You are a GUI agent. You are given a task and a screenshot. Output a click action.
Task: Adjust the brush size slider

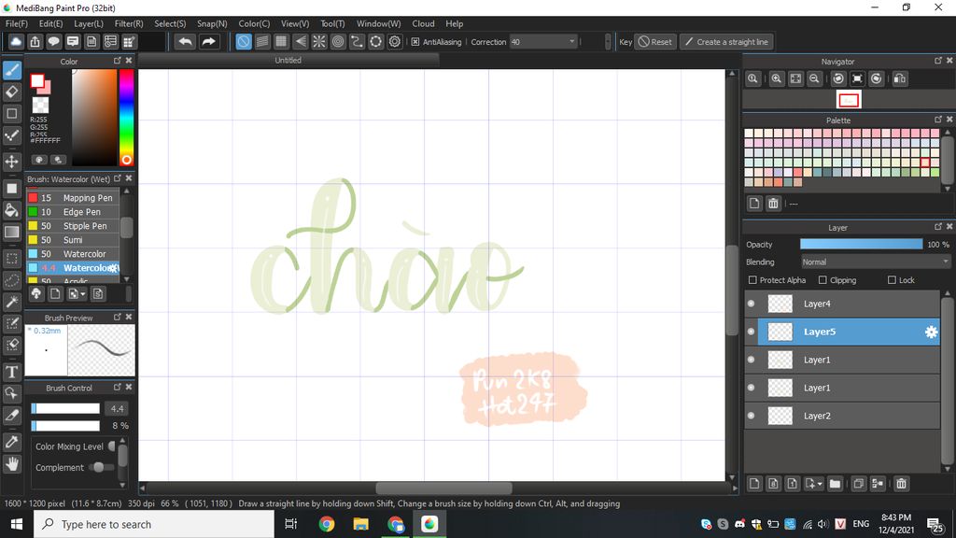66,409
